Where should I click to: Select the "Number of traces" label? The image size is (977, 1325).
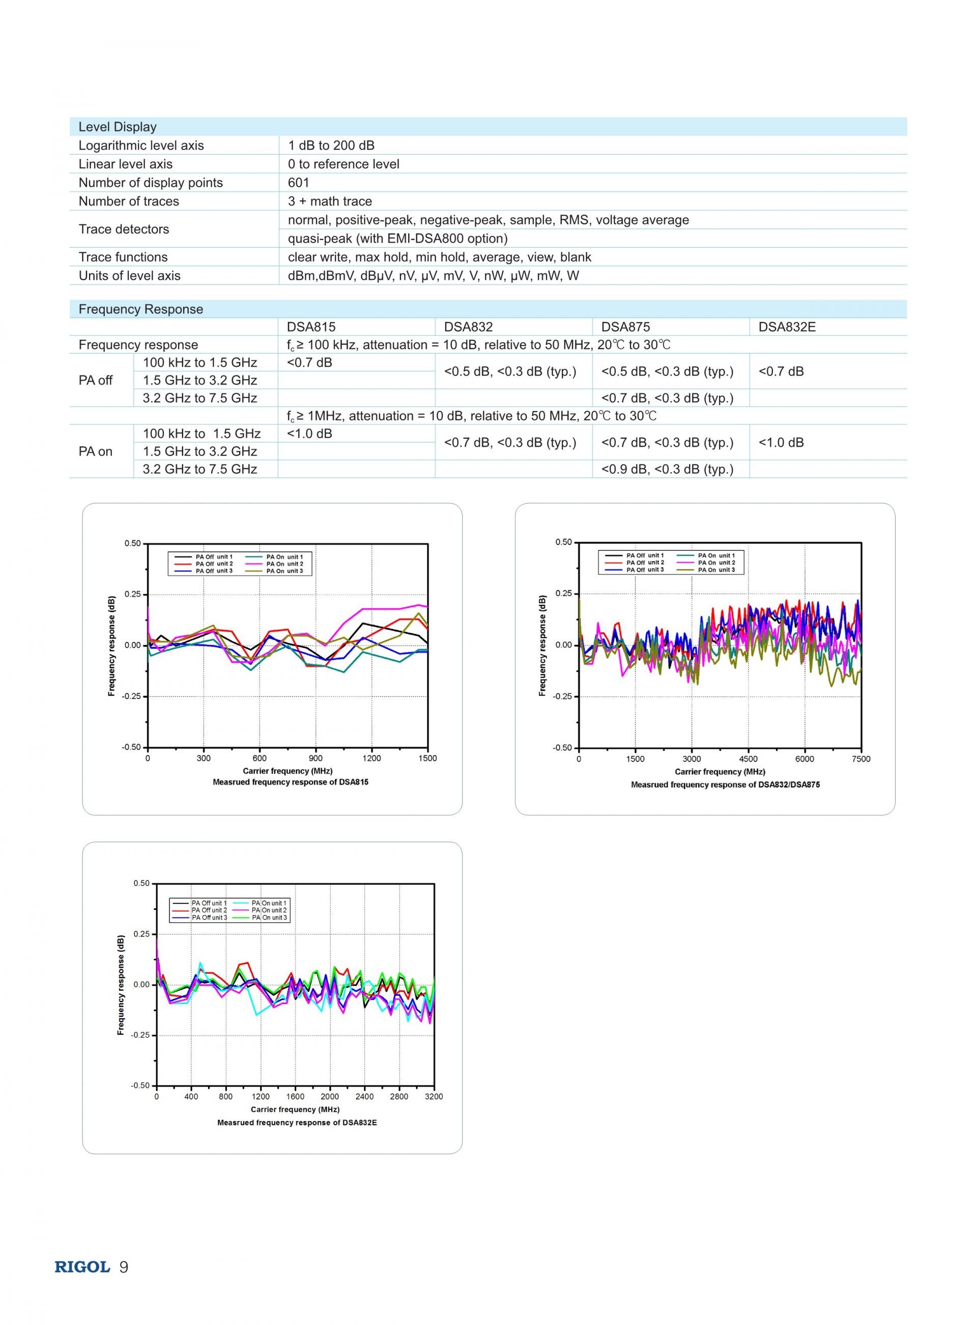click(x=129, y=201)
